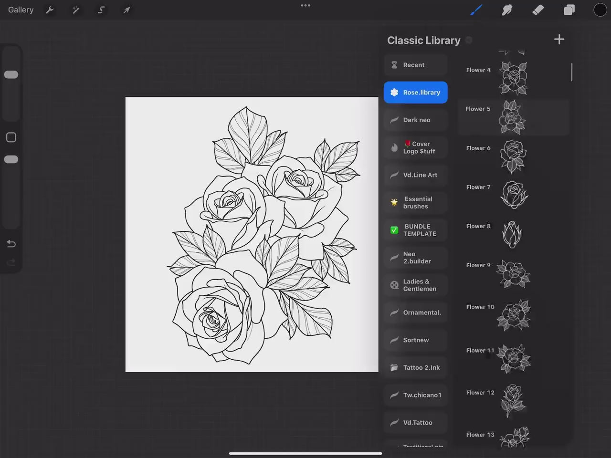Click the brush list scrollbar
Viewport: 611px width, 458px height.
[571, 72]
